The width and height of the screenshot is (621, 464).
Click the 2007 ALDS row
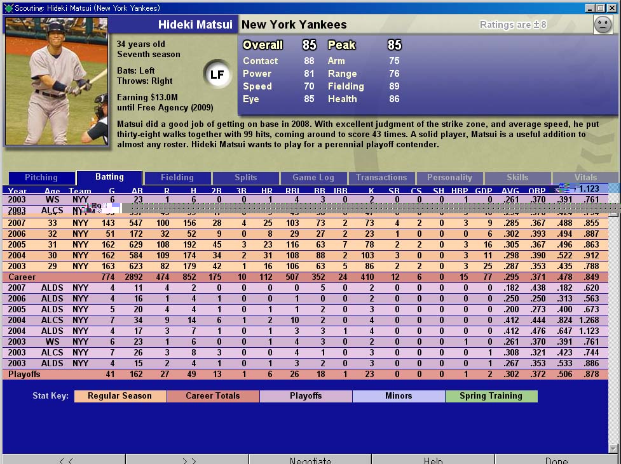[x=305, y=288]
